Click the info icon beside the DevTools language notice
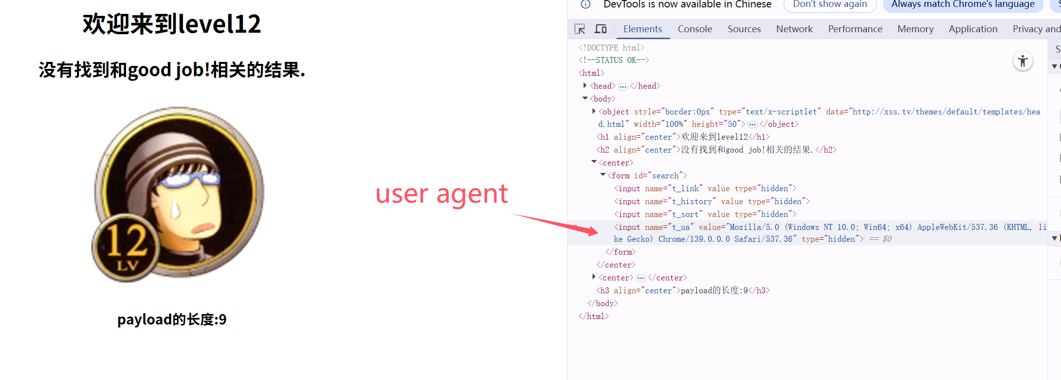 click(x=586, y=4)
